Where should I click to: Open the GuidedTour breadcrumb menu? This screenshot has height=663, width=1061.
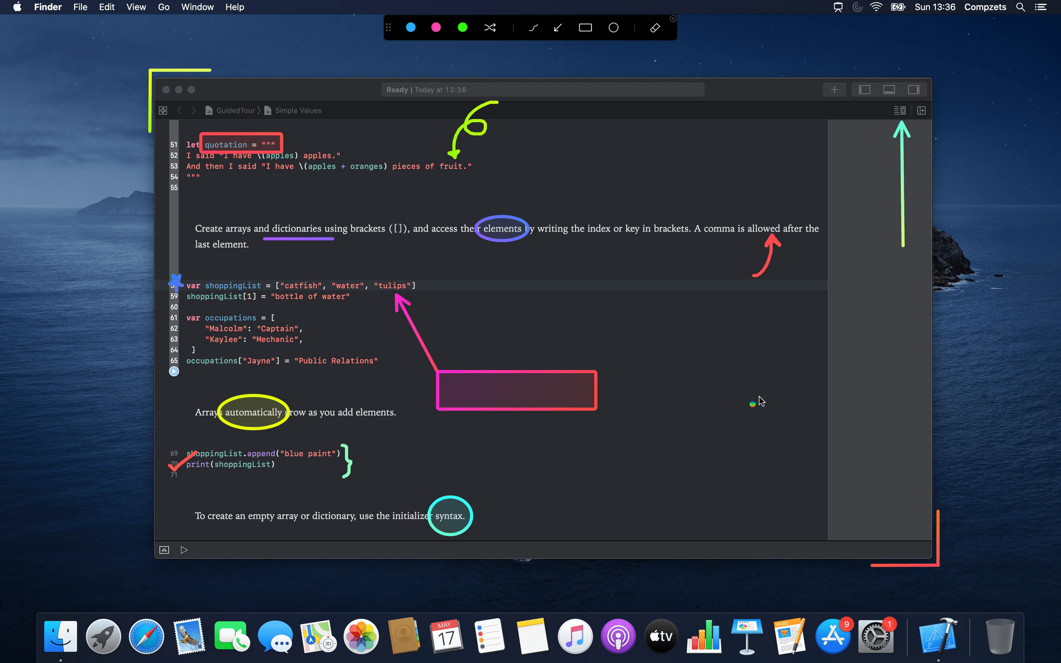[x=235, y=110]
